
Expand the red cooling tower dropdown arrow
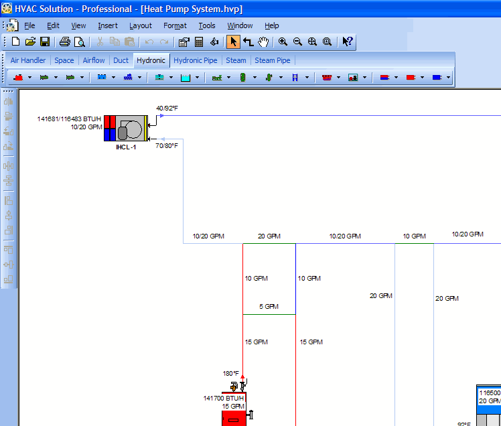pos(338,77)
